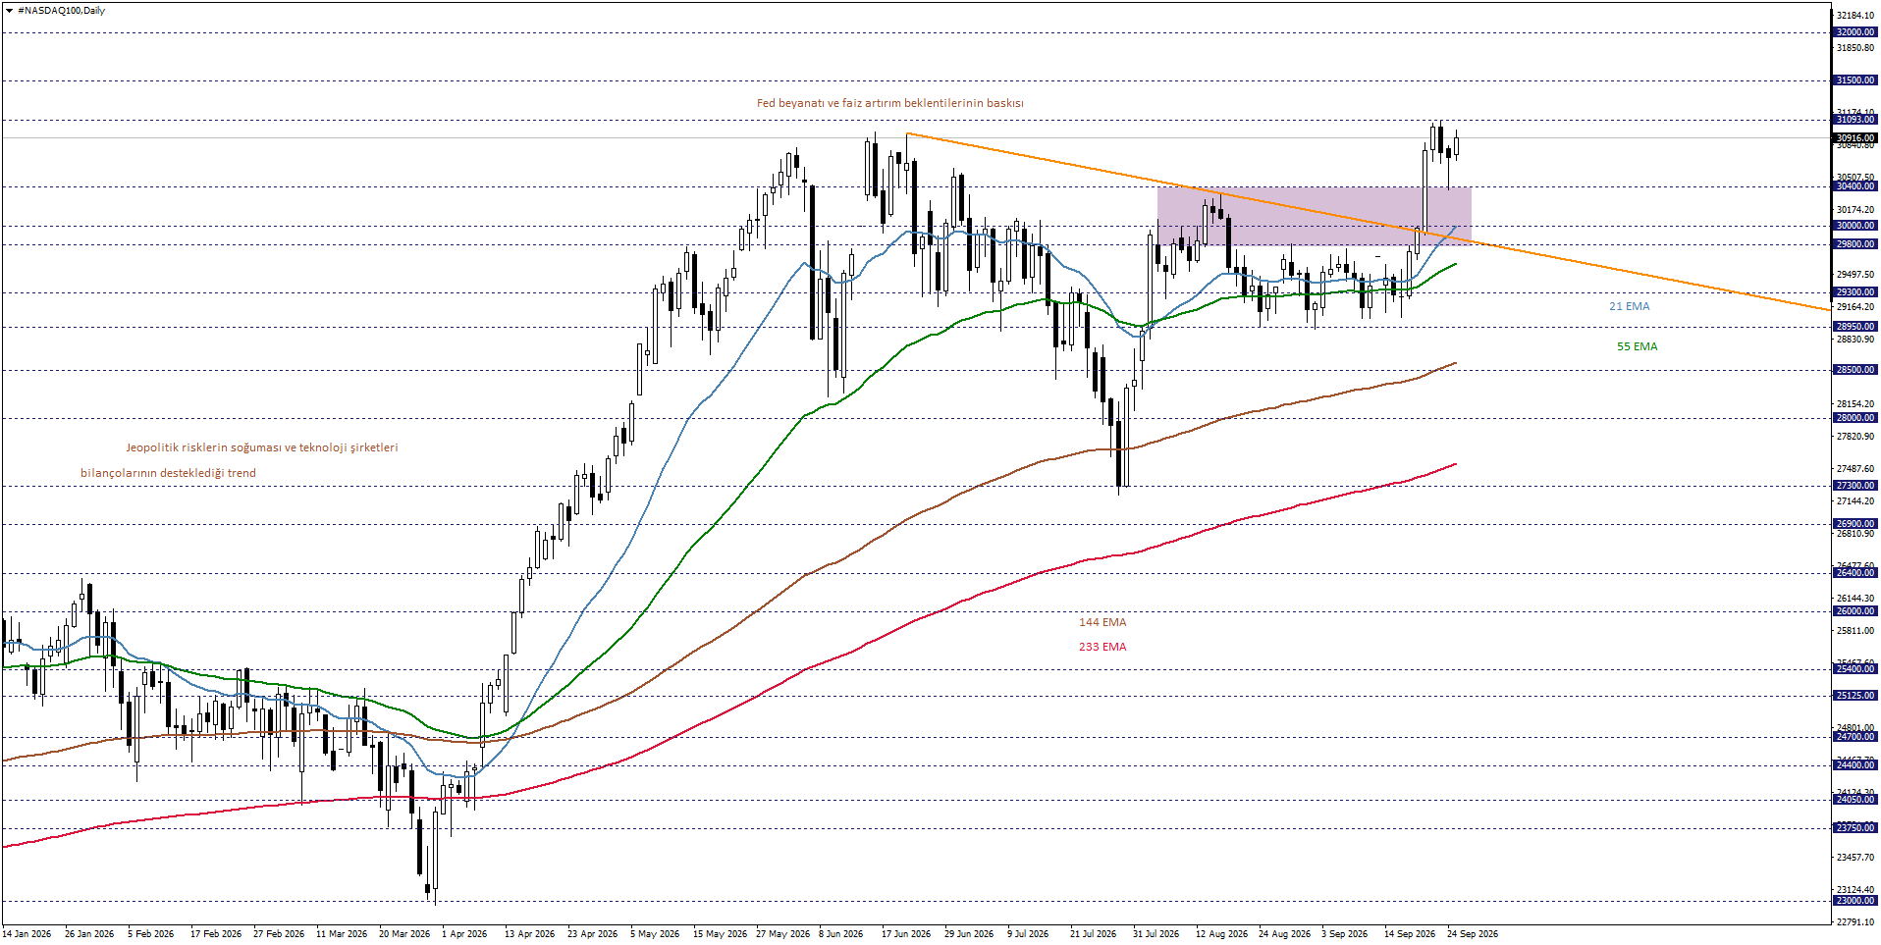
Task: Click the 24 Aug 2026 date label
Action: point(1284,934)
